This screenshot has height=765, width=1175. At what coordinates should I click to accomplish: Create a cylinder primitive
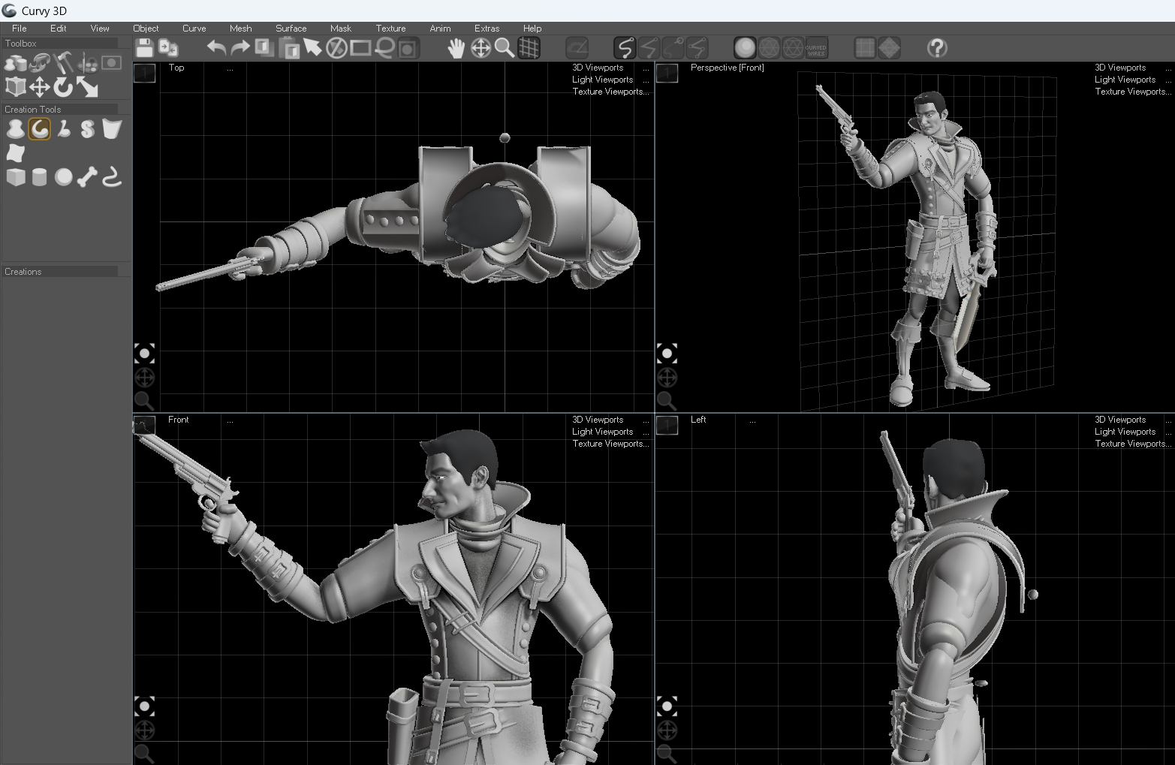pos(39,177)
